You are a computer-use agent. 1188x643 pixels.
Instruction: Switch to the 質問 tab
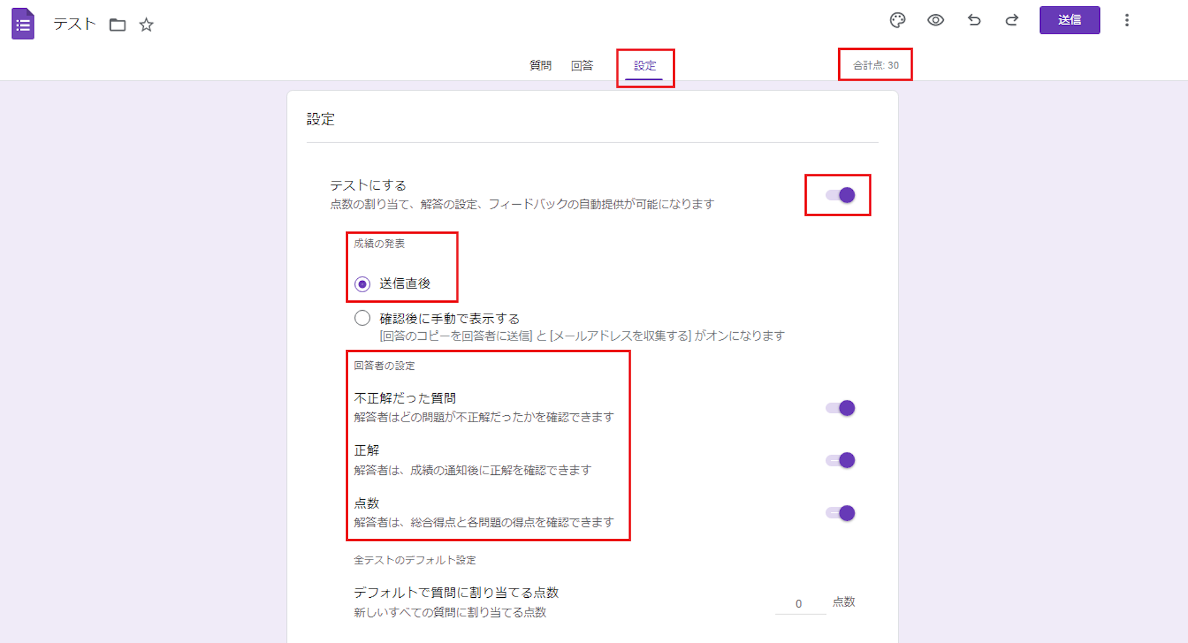tap(540, 66)
